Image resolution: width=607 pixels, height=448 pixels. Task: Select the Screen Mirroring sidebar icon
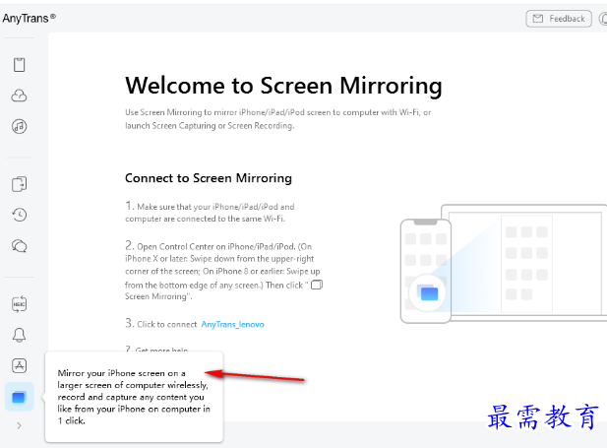tap(19, 397)
